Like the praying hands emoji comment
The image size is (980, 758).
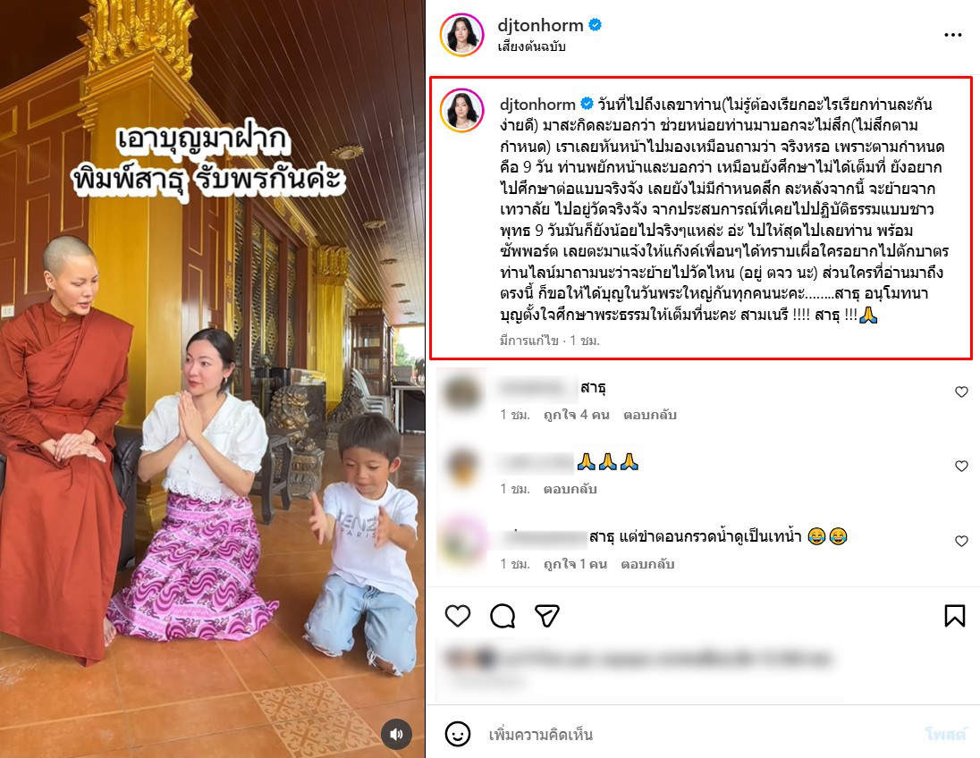click(961, 466)
